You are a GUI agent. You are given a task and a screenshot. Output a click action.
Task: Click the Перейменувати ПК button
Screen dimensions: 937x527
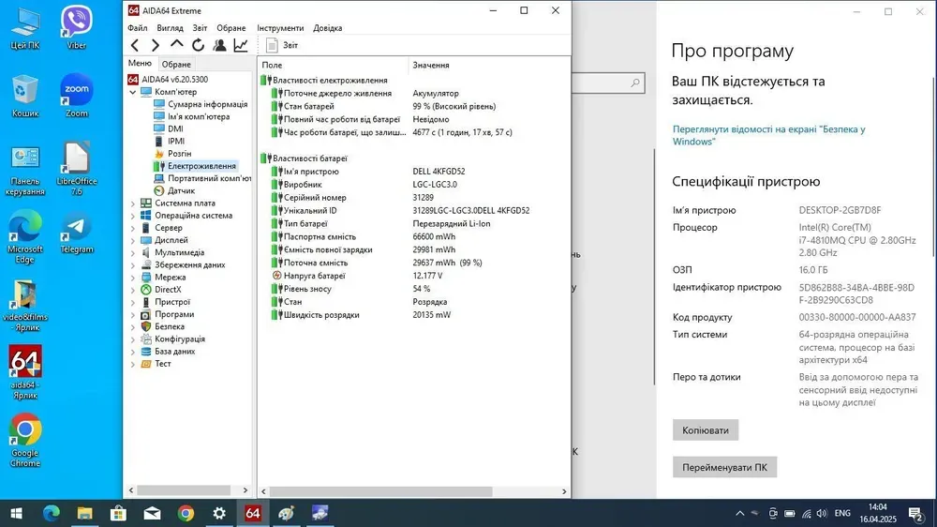[724, 467]
